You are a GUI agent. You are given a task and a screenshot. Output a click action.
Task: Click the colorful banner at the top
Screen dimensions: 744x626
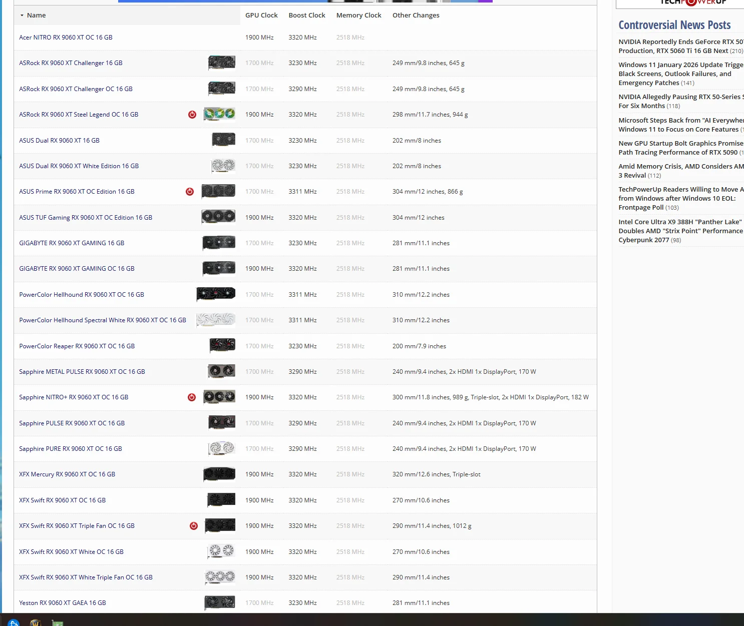(x=305, y=1)
